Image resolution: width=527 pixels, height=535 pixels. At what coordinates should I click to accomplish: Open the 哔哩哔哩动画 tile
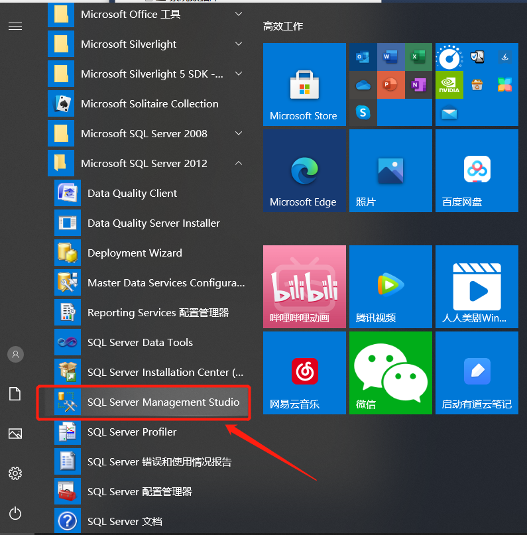(304, 286)
